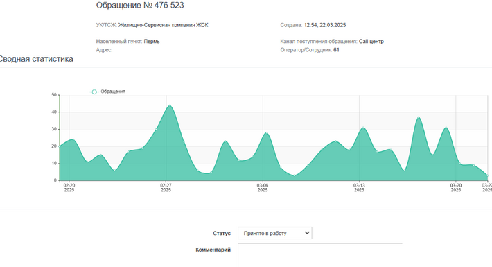Click the 03-20 2025 axis label
Screen dimensions: 492x267
point(455,188)
